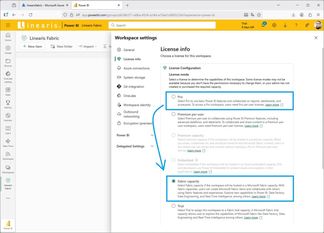Click the New item button

click(32, 46)
